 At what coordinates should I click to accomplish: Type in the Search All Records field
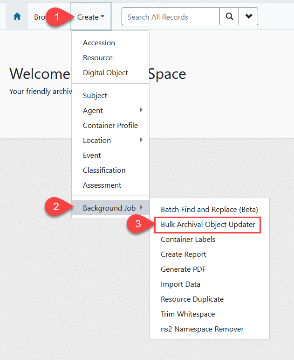[171, 17]
